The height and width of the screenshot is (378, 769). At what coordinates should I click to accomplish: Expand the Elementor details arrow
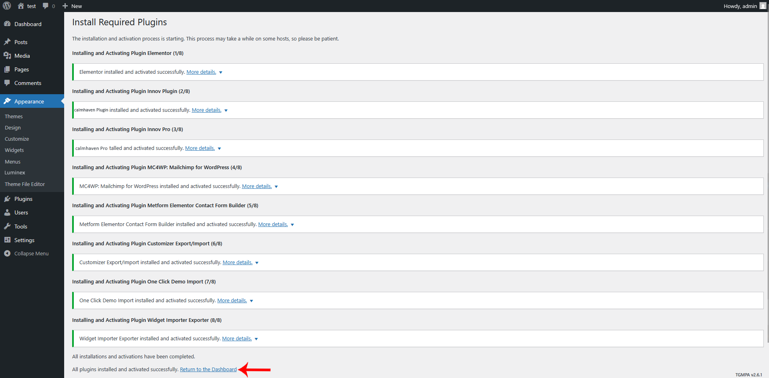coord(221,73)
